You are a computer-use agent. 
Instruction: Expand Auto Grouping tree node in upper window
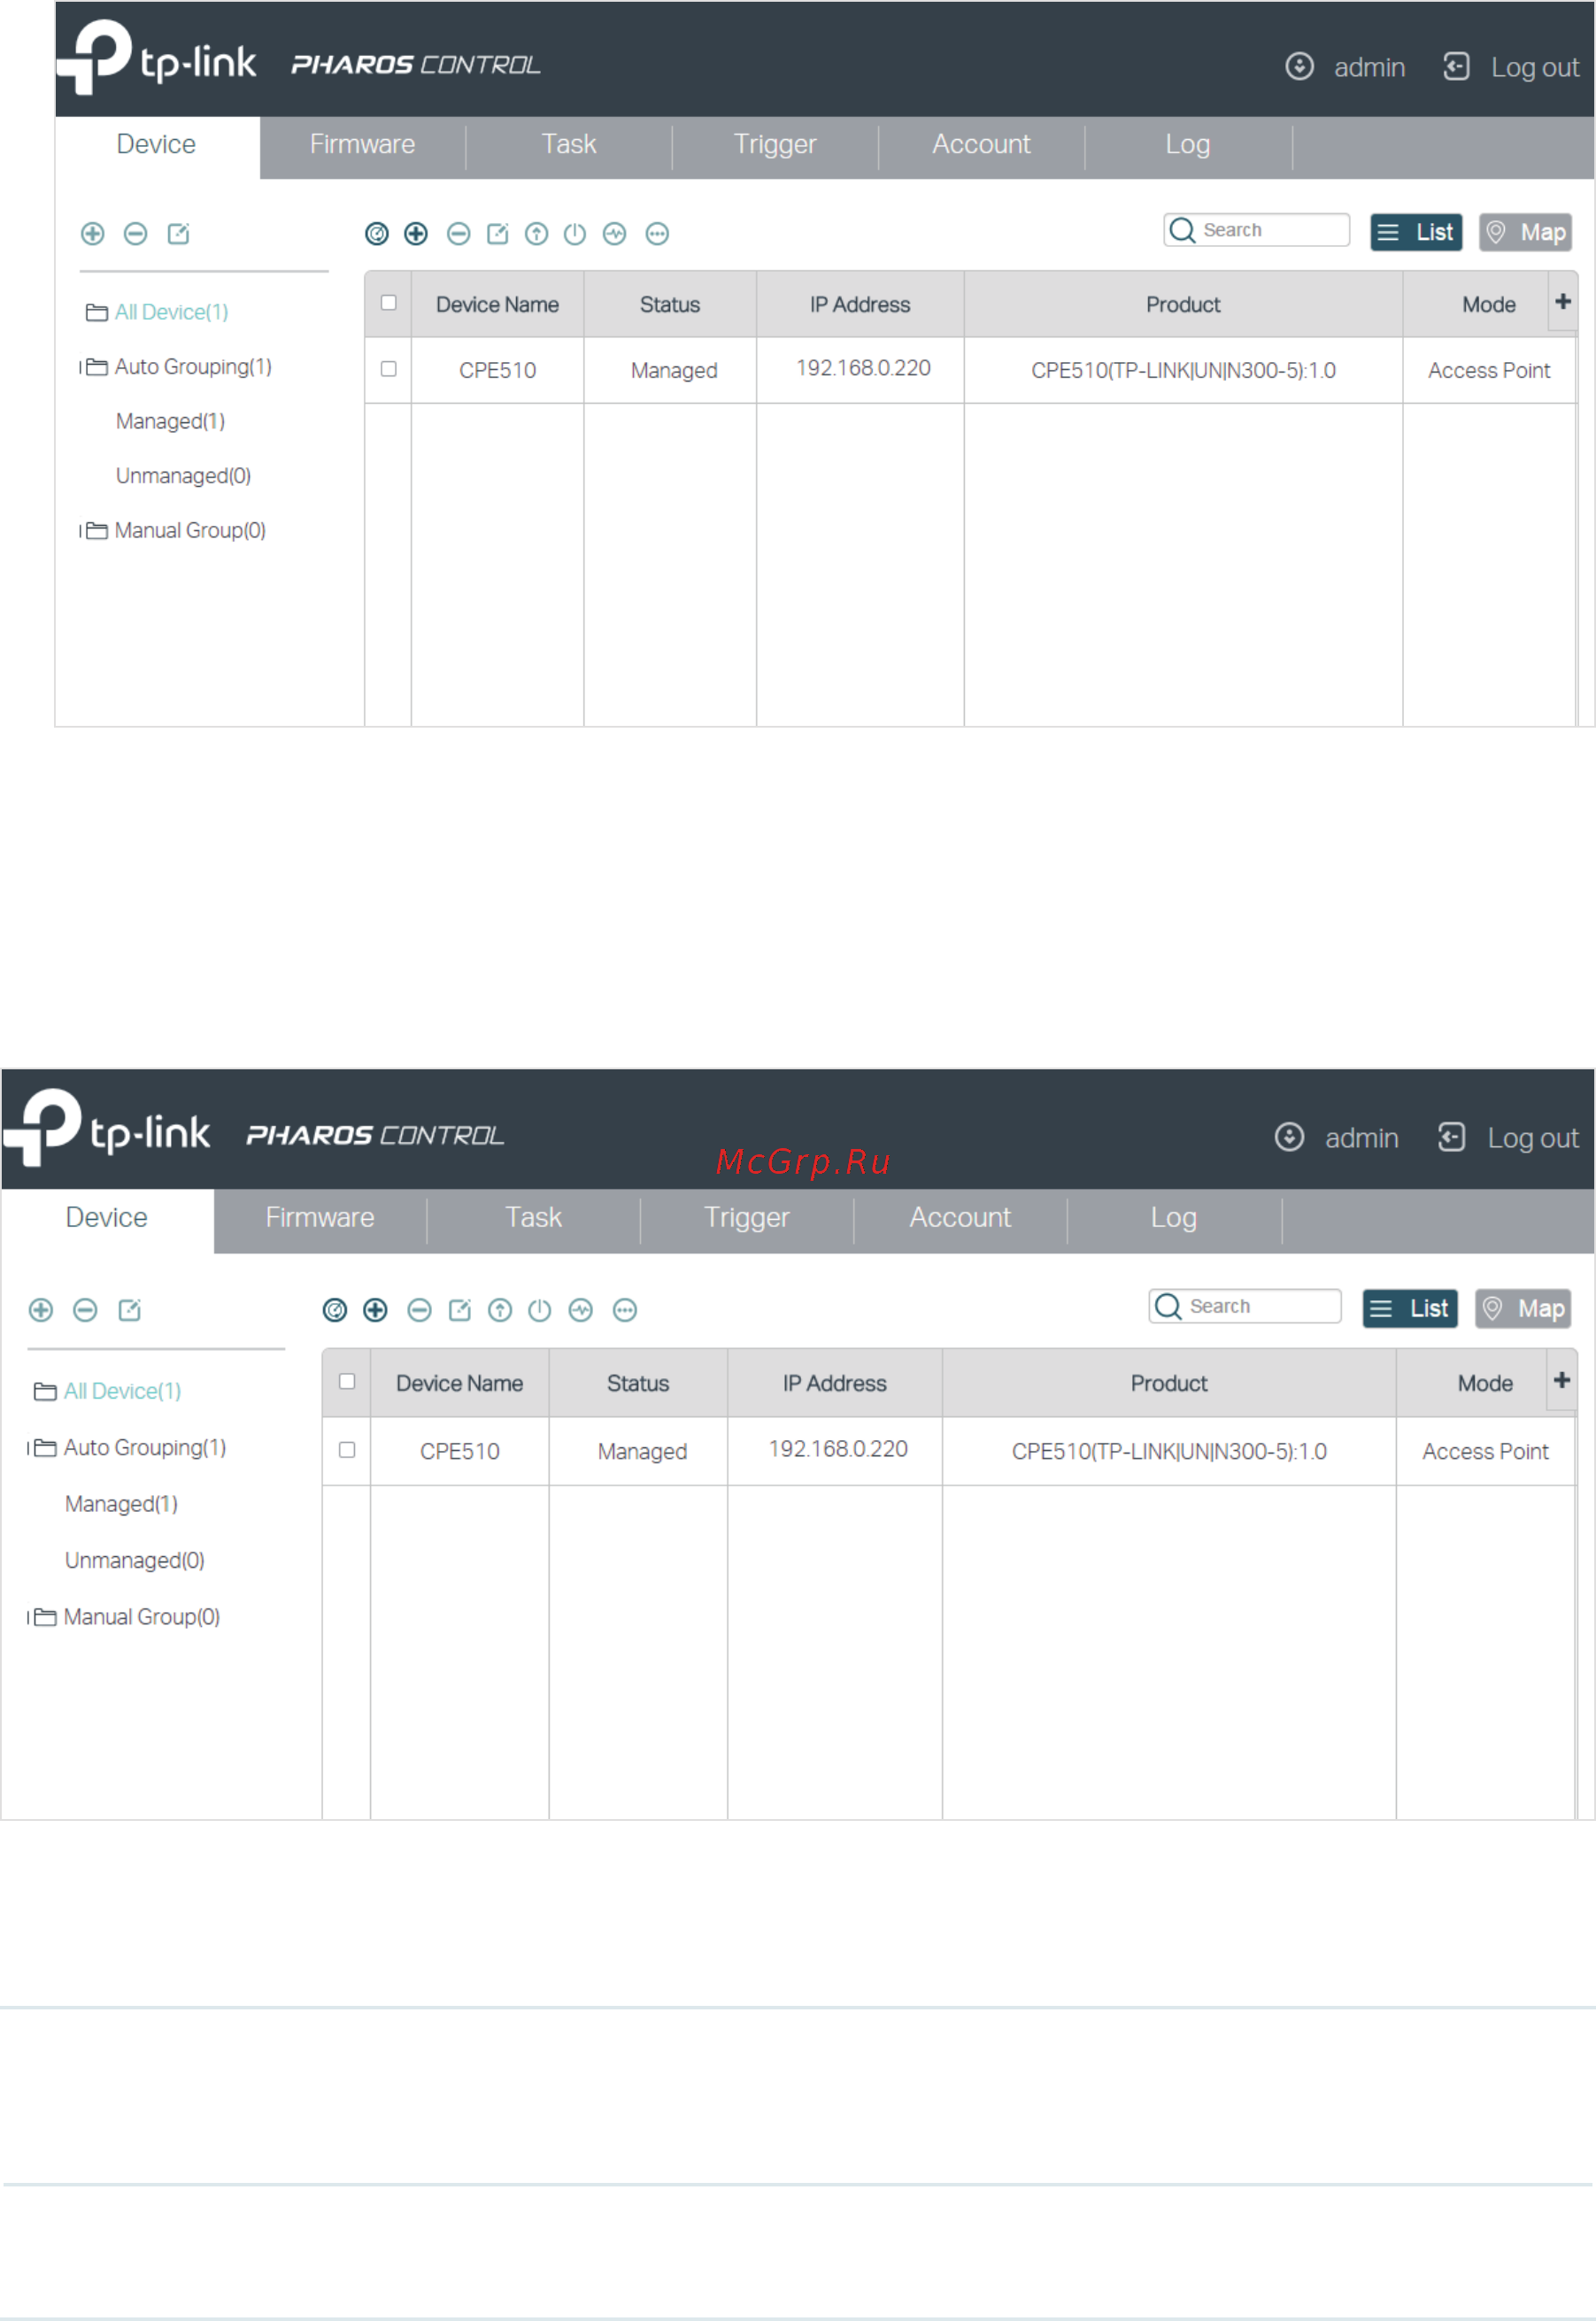coord(81,367)
